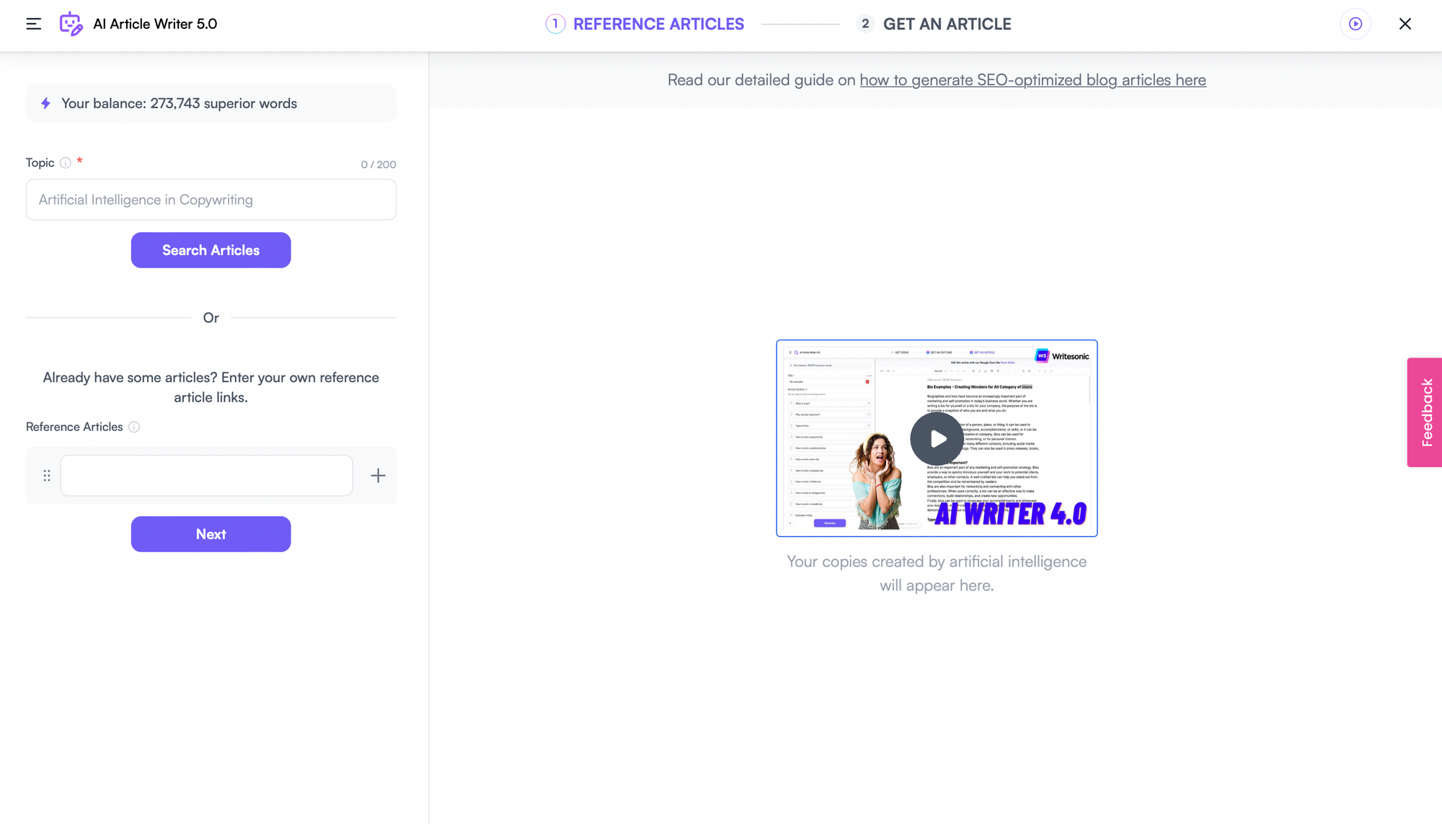This screenshot has height=824, width=1442.
Task: Click the add reference article plus icon
Action: [x=377, y=474]
